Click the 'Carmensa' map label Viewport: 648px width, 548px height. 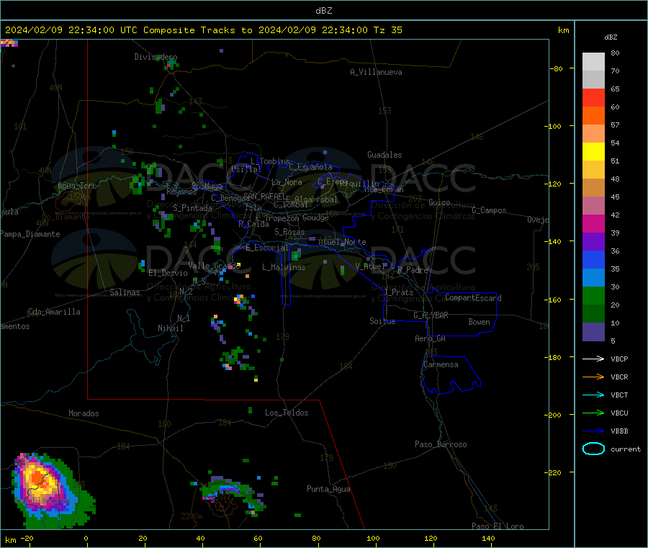pyautogui.click(x=441, y=365)
